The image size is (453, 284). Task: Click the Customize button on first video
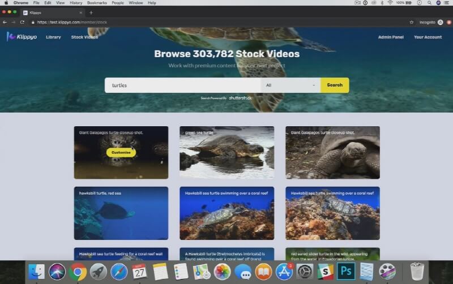pyautogui.click(x=121, y=152)
